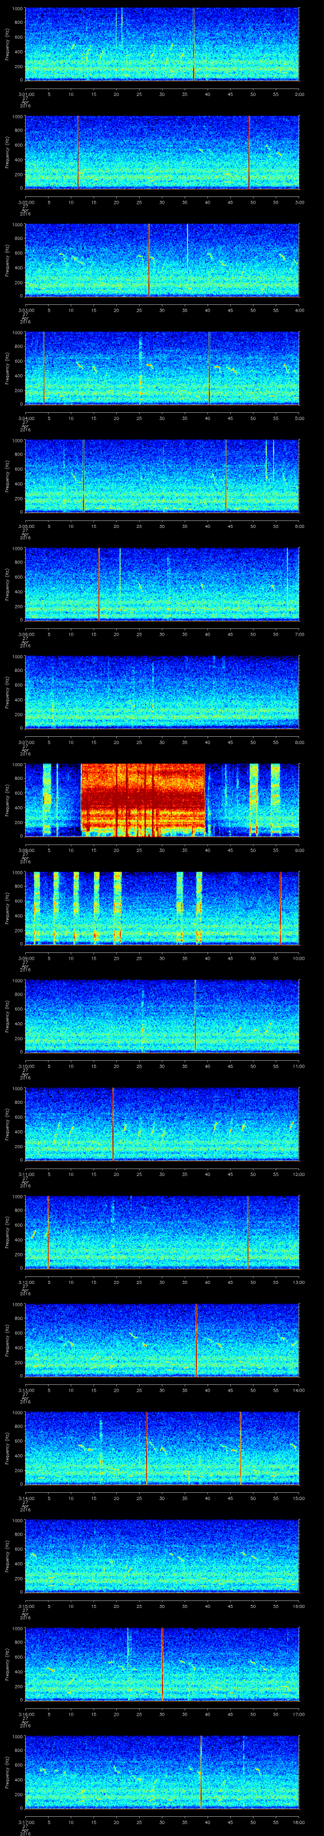Image resolution: width=324 pixels, height=1836 pixels.
Task: Click the red vertical spike in the 3:06:00 panel
Action: [x=99, y=584]
